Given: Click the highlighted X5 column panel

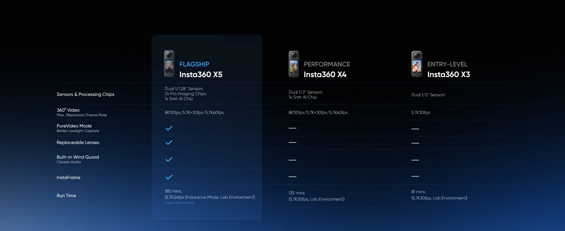Looking at the screenshot, I should [207, 127].
